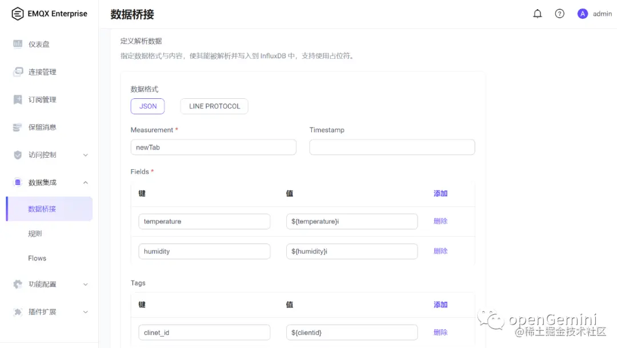Switch to the Flows page
617x348 pixels.
pos(37,258)
